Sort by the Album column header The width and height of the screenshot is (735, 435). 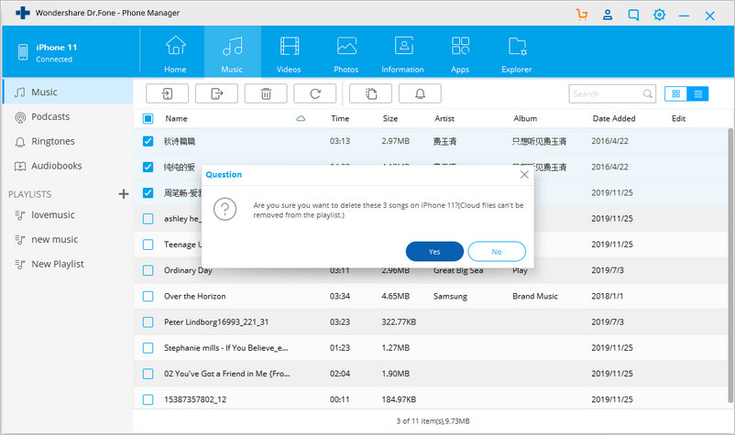[x=525, y=118]
